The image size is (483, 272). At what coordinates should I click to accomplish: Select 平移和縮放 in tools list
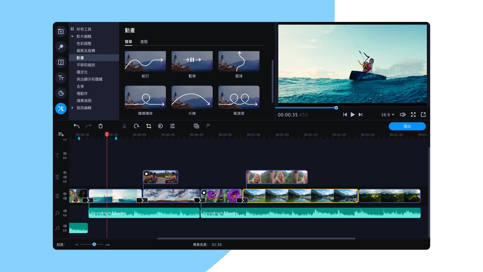coord(86,65)
